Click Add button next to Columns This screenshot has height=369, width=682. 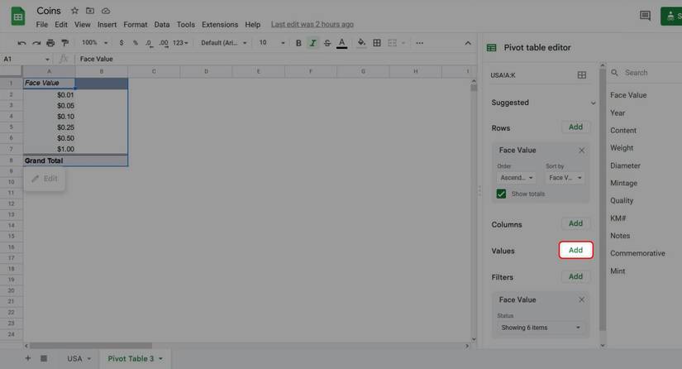[x=575, y=223]
